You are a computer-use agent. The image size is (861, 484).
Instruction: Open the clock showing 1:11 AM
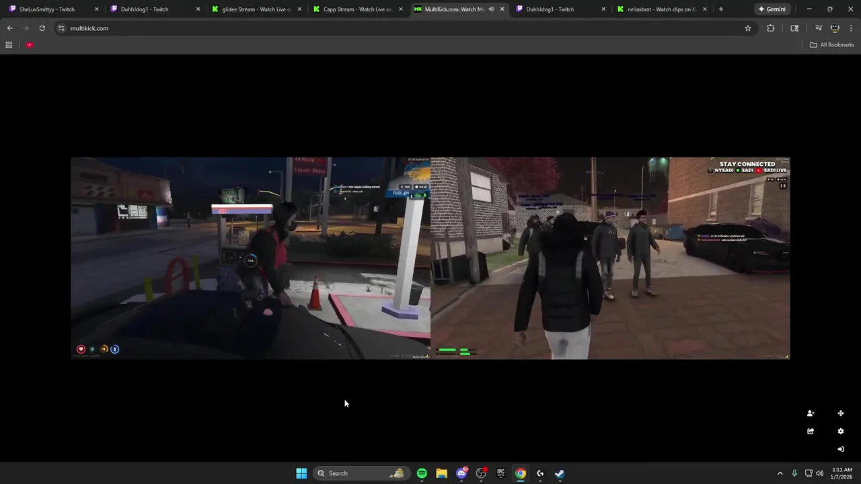(x=842, y=473)
